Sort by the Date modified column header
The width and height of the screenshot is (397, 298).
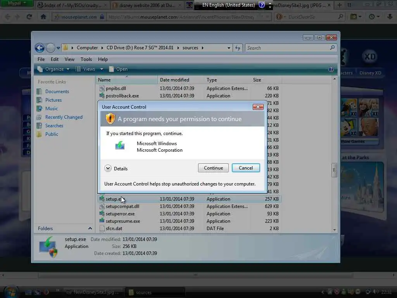pyautogui.click(x=181, y=80)
